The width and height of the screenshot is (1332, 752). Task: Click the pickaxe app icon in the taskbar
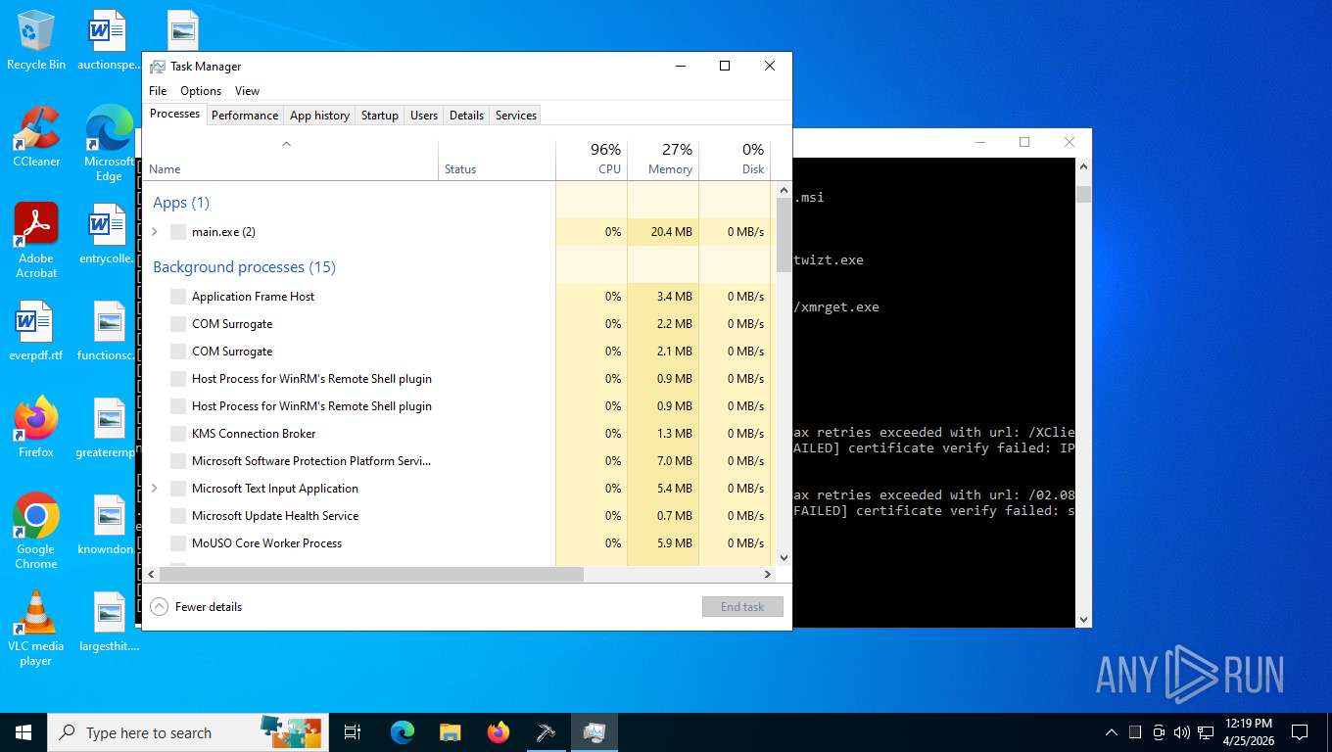[x=547, y=732]
